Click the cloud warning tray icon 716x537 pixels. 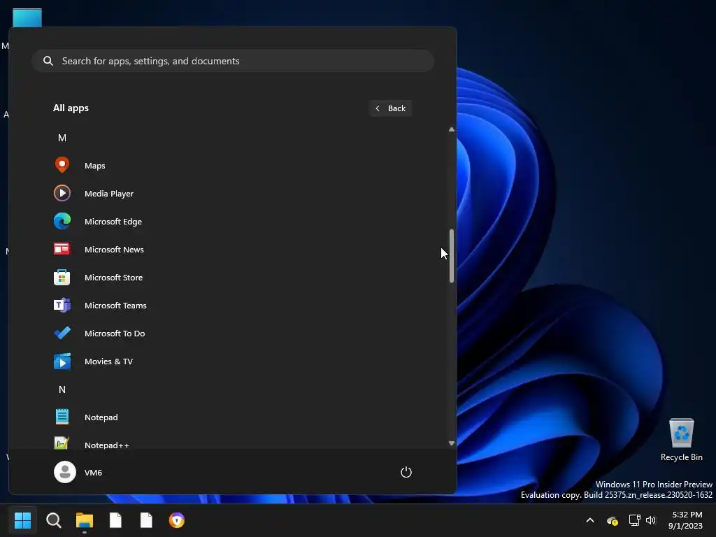[x=612, y=520]
